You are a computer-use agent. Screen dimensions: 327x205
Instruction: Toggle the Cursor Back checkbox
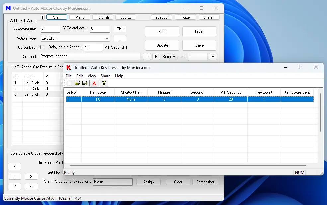[42, 47]
